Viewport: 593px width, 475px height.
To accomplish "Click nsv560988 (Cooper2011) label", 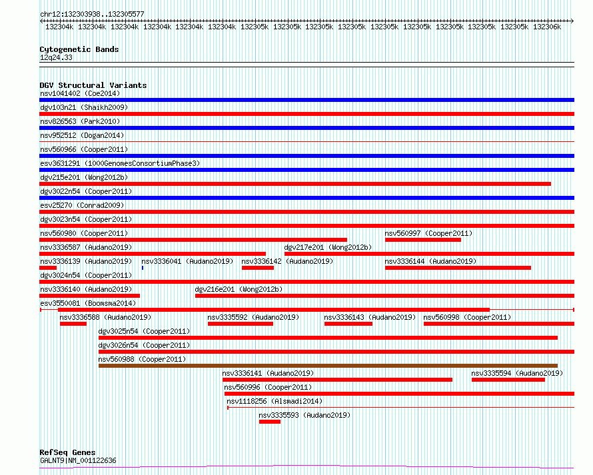I will point(142,359).
